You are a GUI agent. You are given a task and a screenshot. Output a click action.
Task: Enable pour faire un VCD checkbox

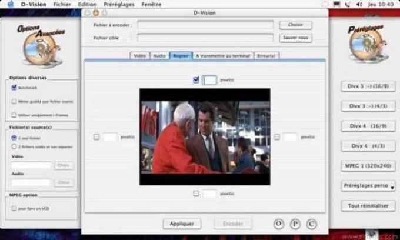click(14, 208)
